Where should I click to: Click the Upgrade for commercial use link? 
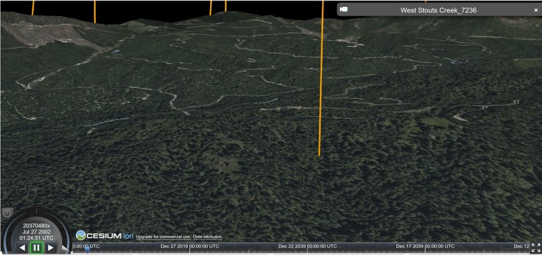point(162,237)
